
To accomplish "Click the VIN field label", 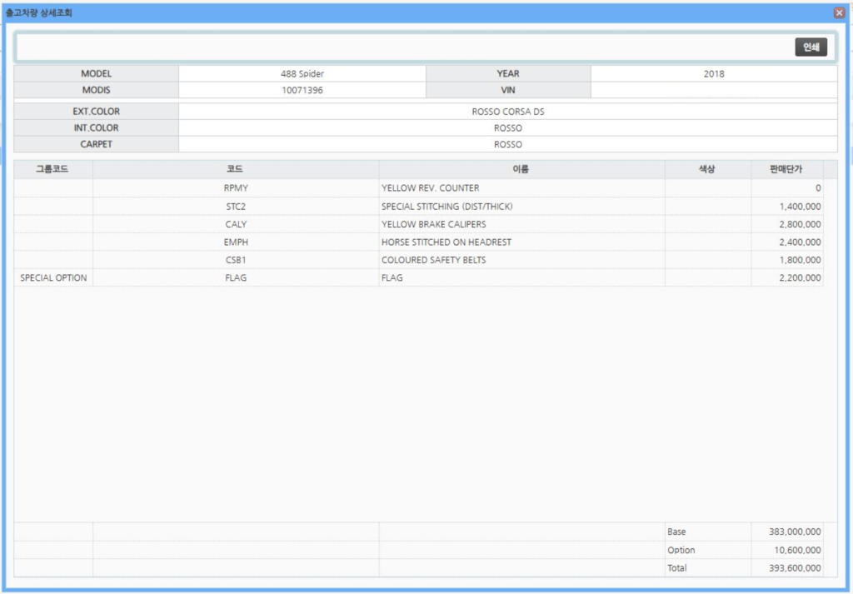I will click(508, 90).
